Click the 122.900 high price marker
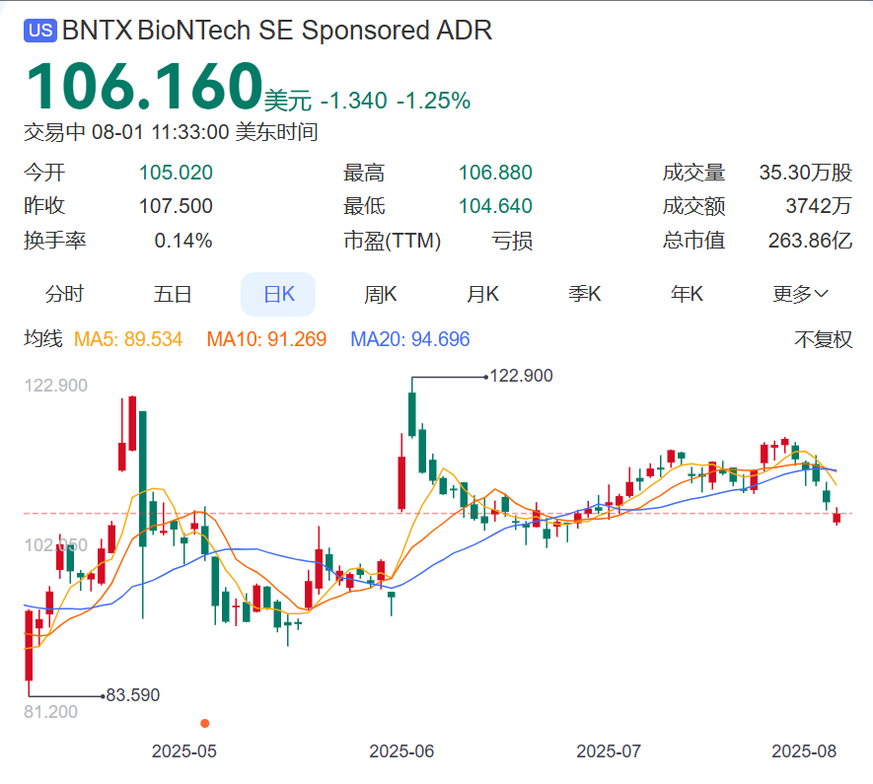Screen dimensions: 873x784 (521, 376)
